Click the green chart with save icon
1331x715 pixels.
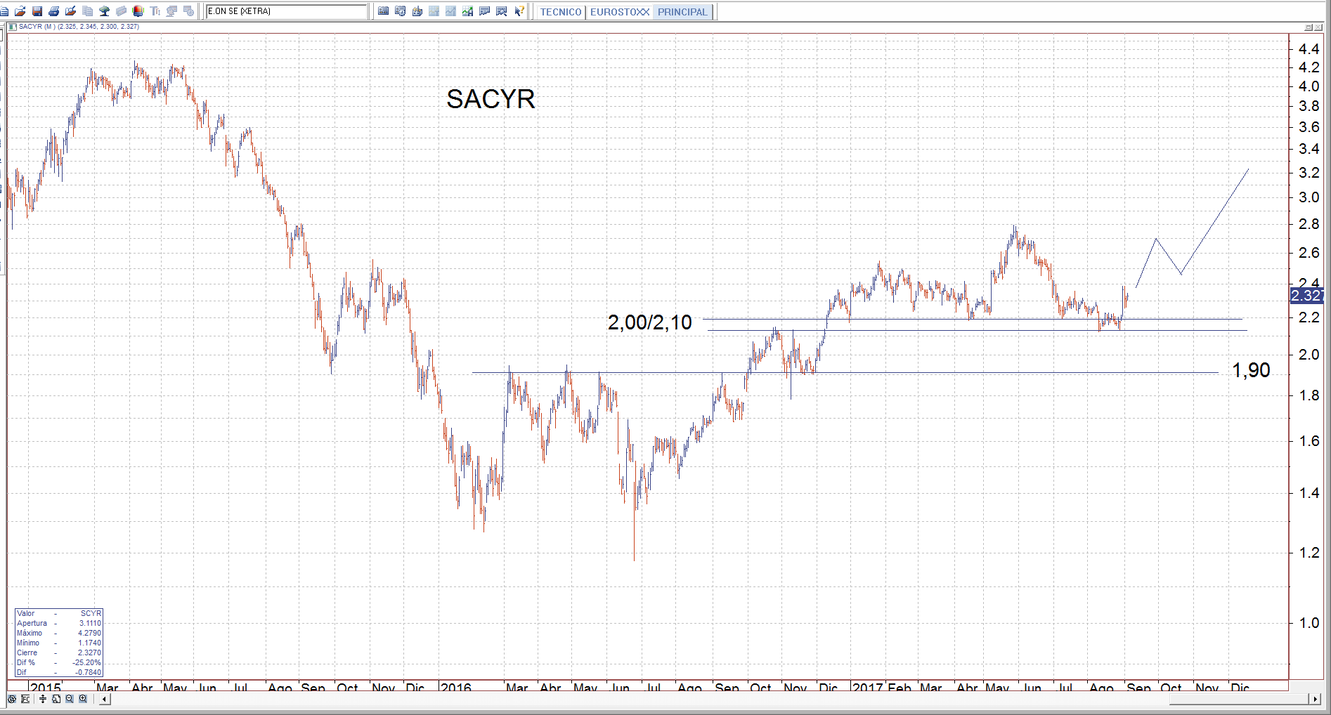pos(468,11)
